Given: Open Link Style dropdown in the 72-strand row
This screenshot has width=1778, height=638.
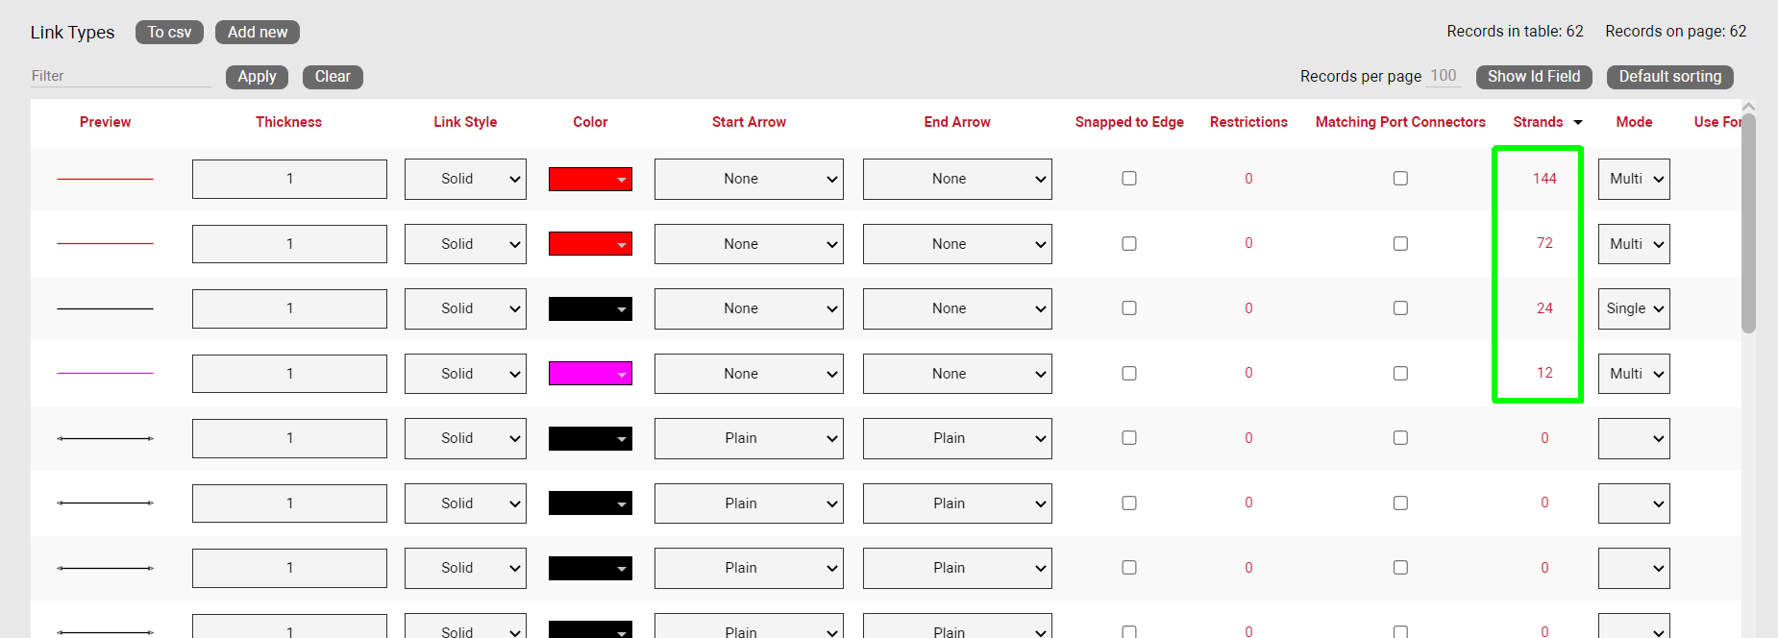Looking at the screenshot, I should 465,244.
